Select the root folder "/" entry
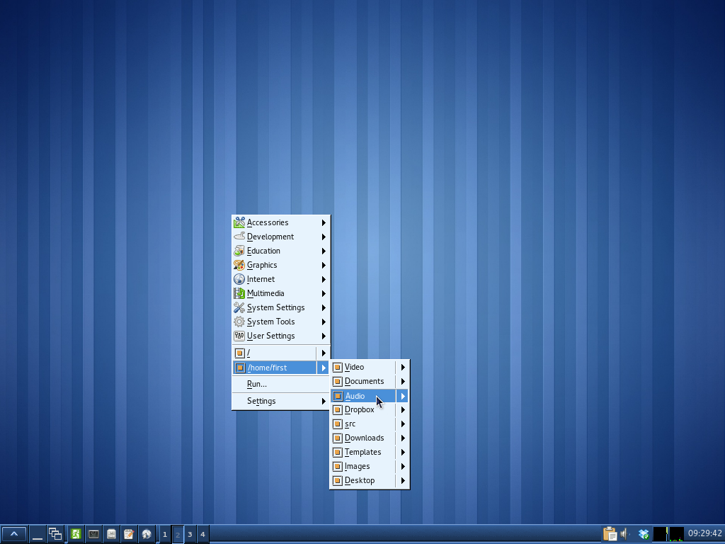 click(274, 353)
